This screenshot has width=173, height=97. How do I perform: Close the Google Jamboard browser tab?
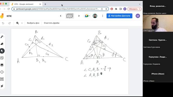40,4
